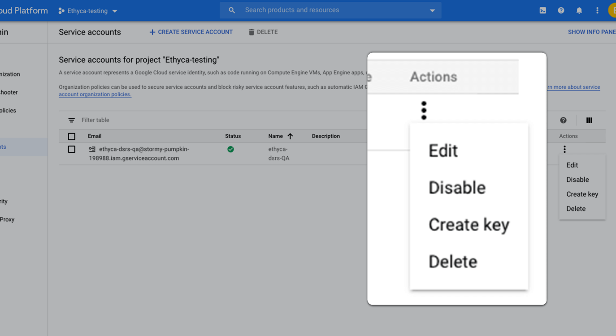Click the Service accounts page title
The height and width of the screenshot is (336, 616).
(90, 32)
